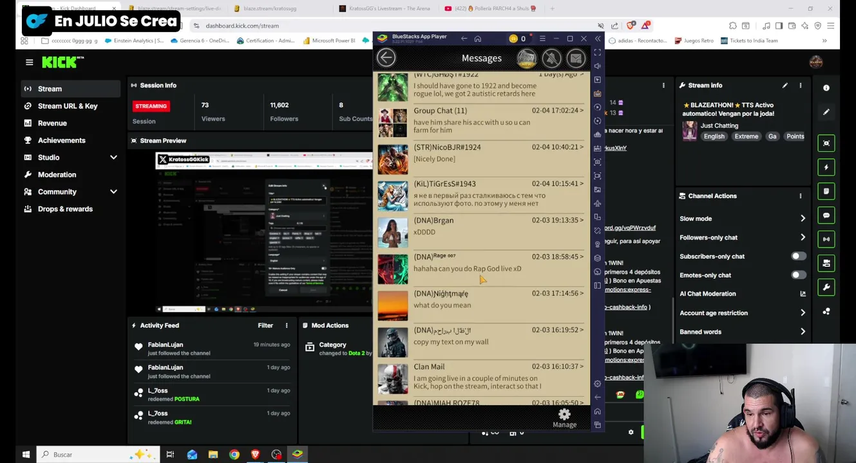Open Kick profile avatar

pyautogui.click(x=816, y=62)
